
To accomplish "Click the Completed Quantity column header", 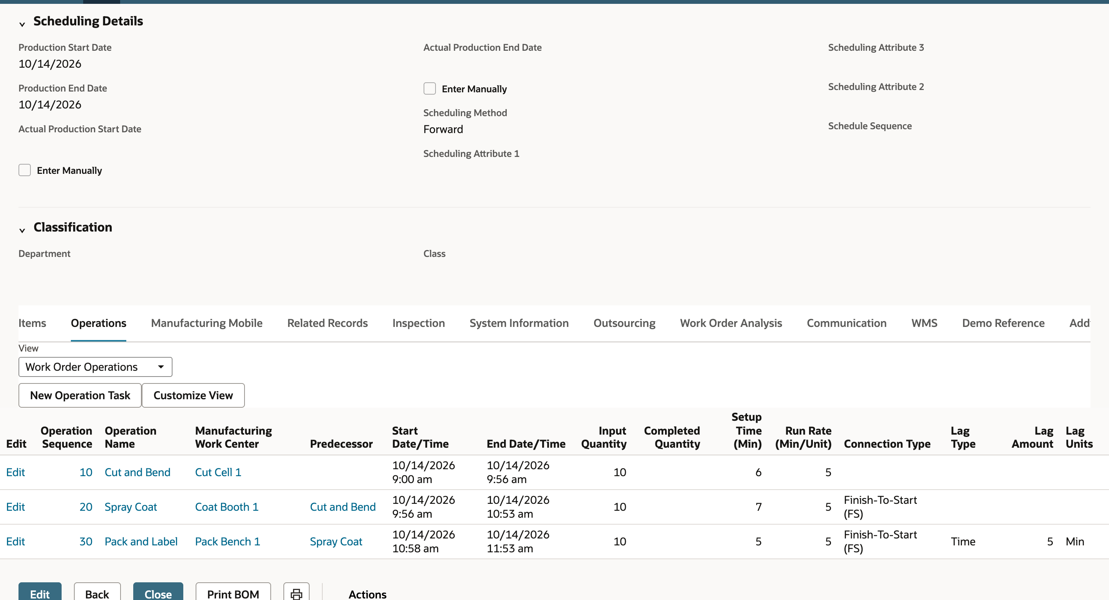I will click(672, 437).
